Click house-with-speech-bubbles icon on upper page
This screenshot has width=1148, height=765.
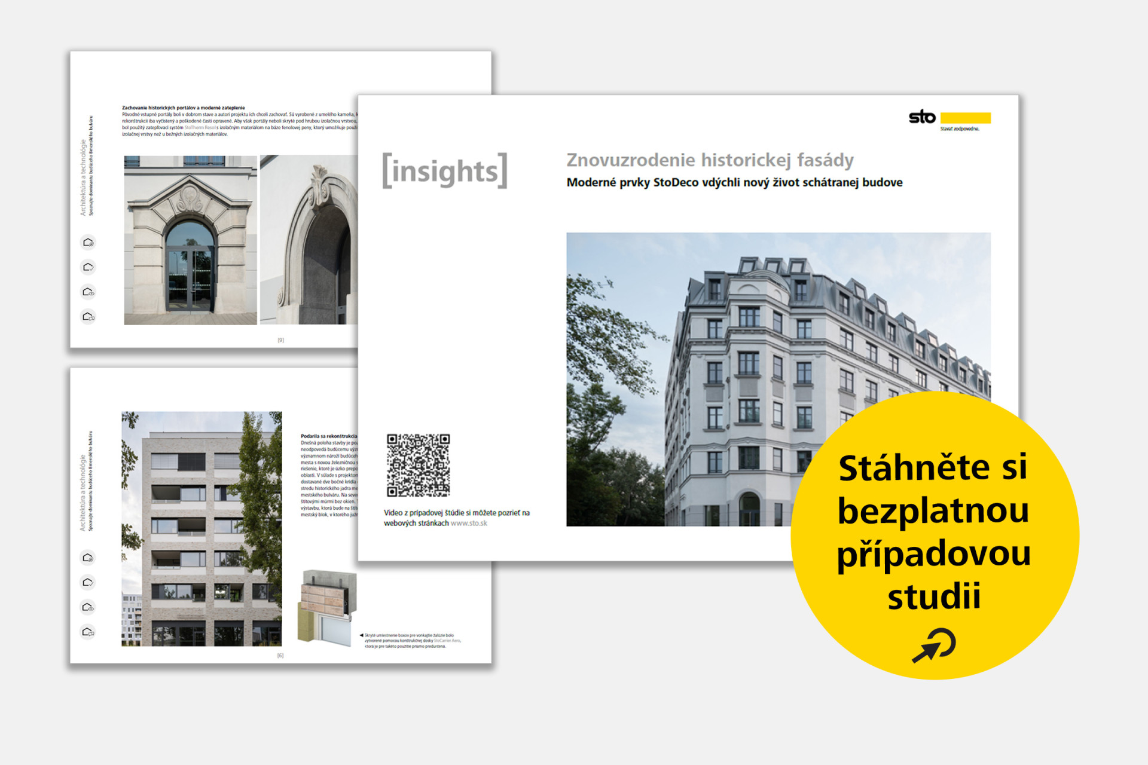pos(88,317)
